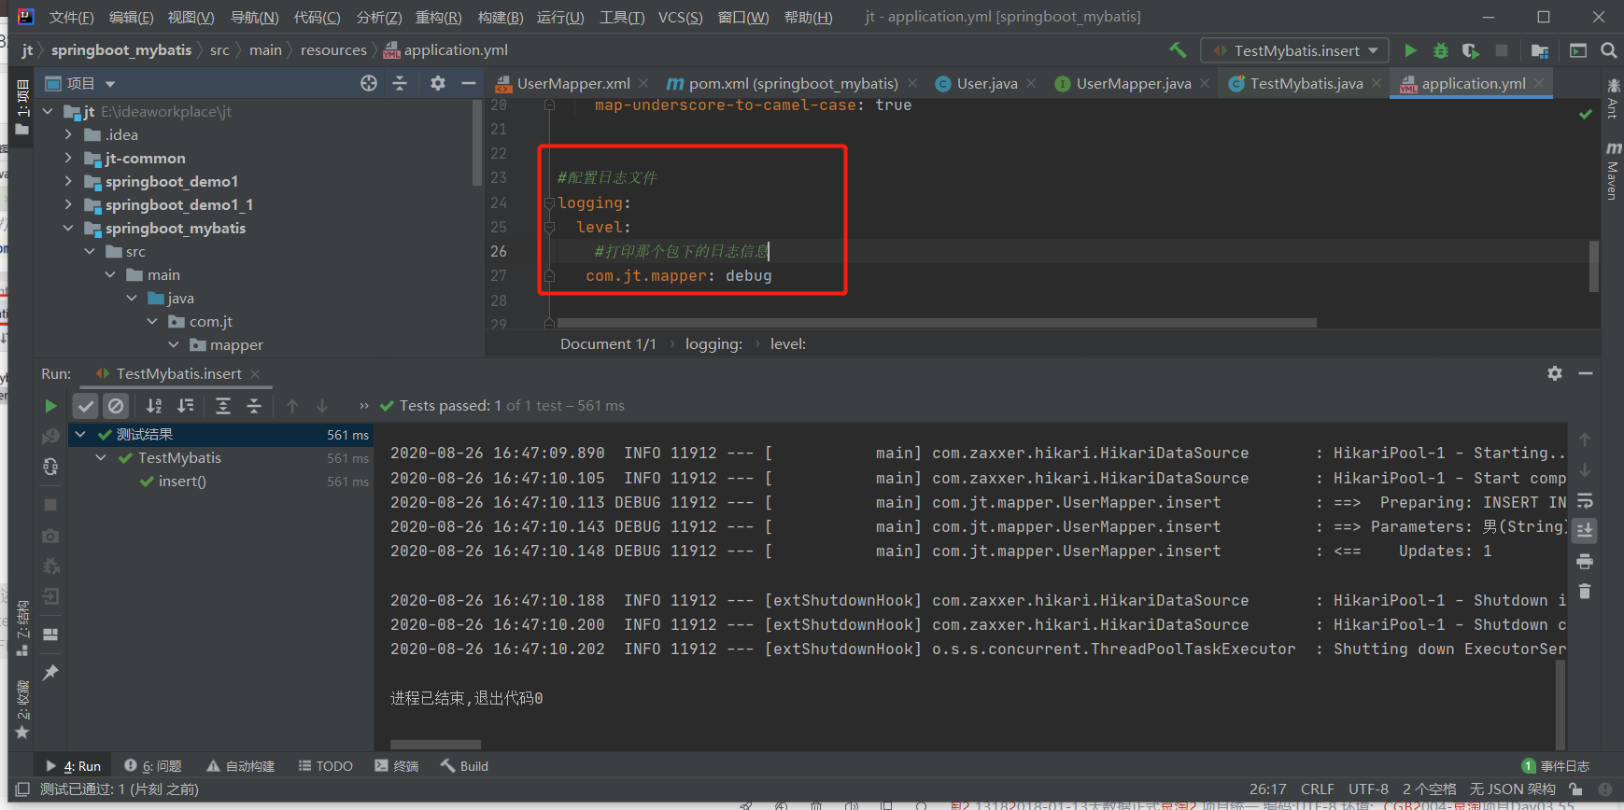Click resources breadcrumb in navigation bar
1624x810 pixels.
click(333, 50)
